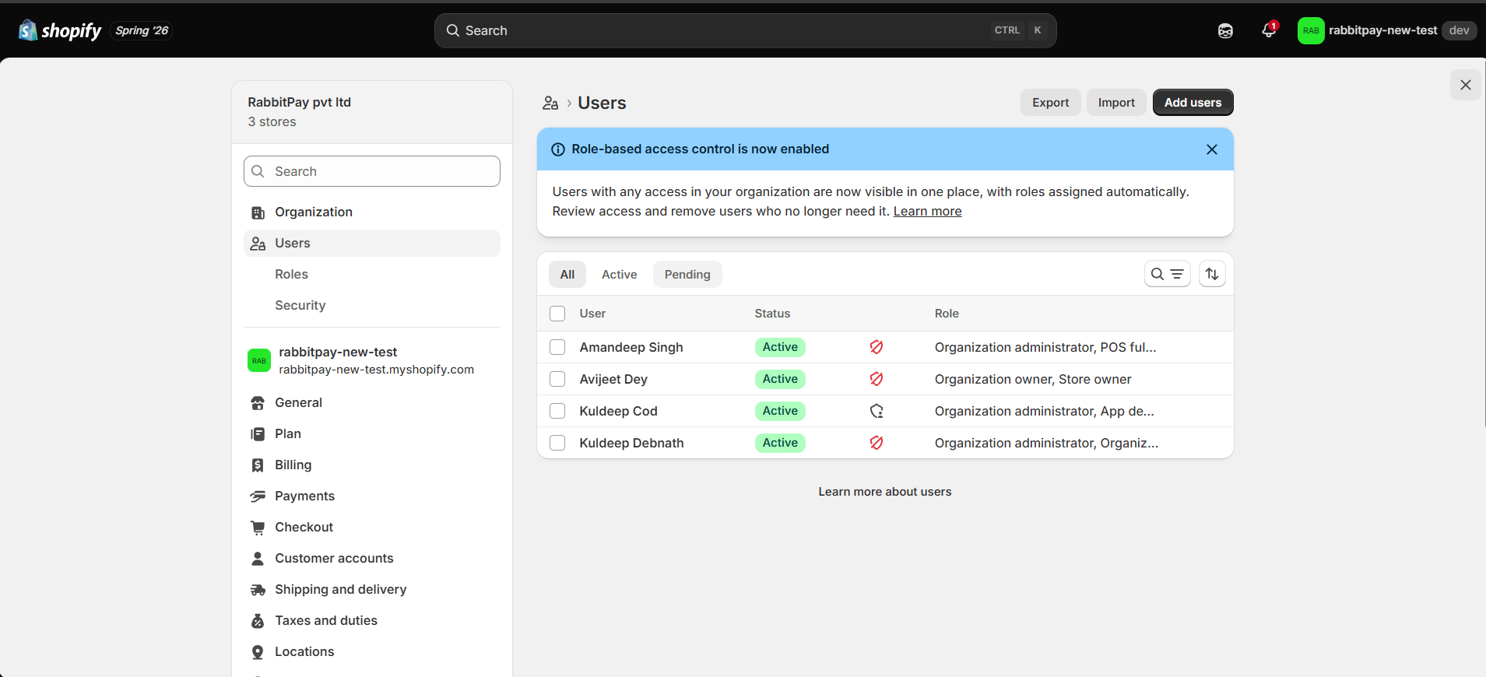This screenshot has width=1486, height=677.
Task: Open the Billing settings page
Action: pyautogui.click(x=372, y=465)
